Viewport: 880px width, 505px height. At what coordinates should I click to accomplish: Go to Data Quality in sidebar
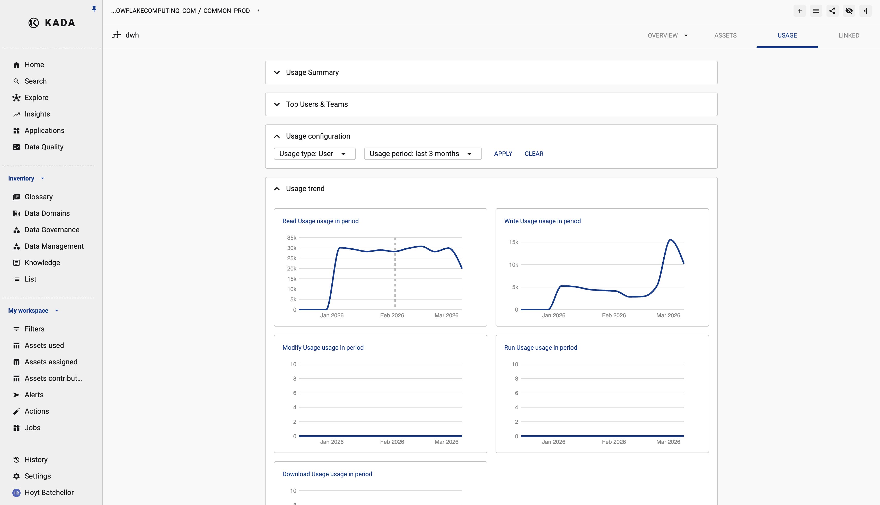click(x=44, y=147)
